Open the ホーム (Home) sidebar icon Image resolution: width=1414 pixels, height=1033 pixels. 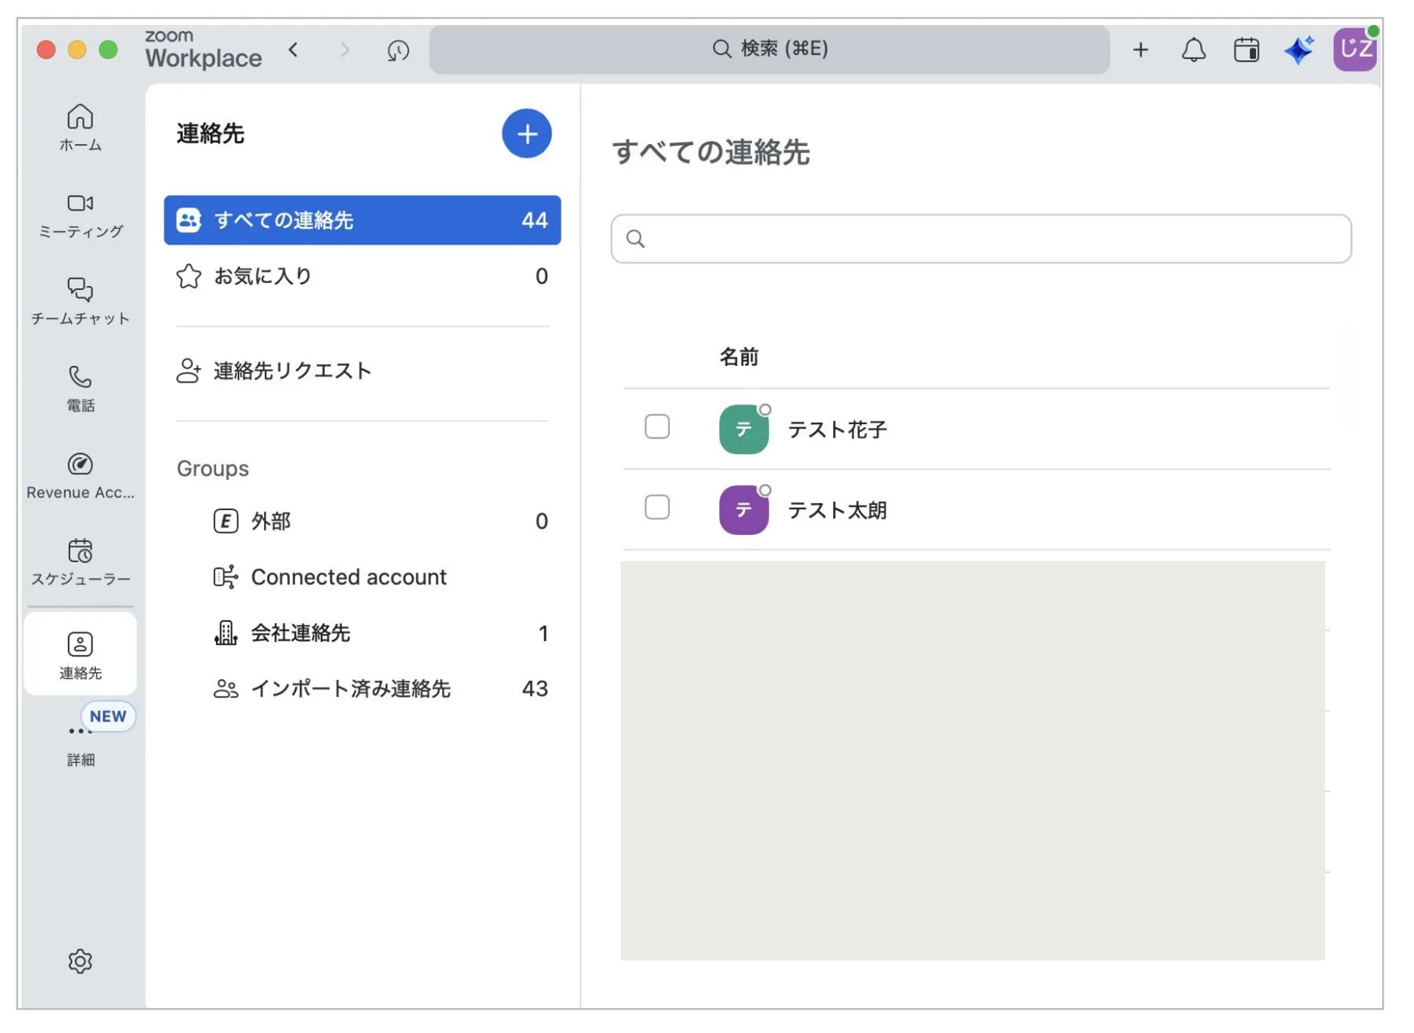pyautogui.click(x=80, y=128)
